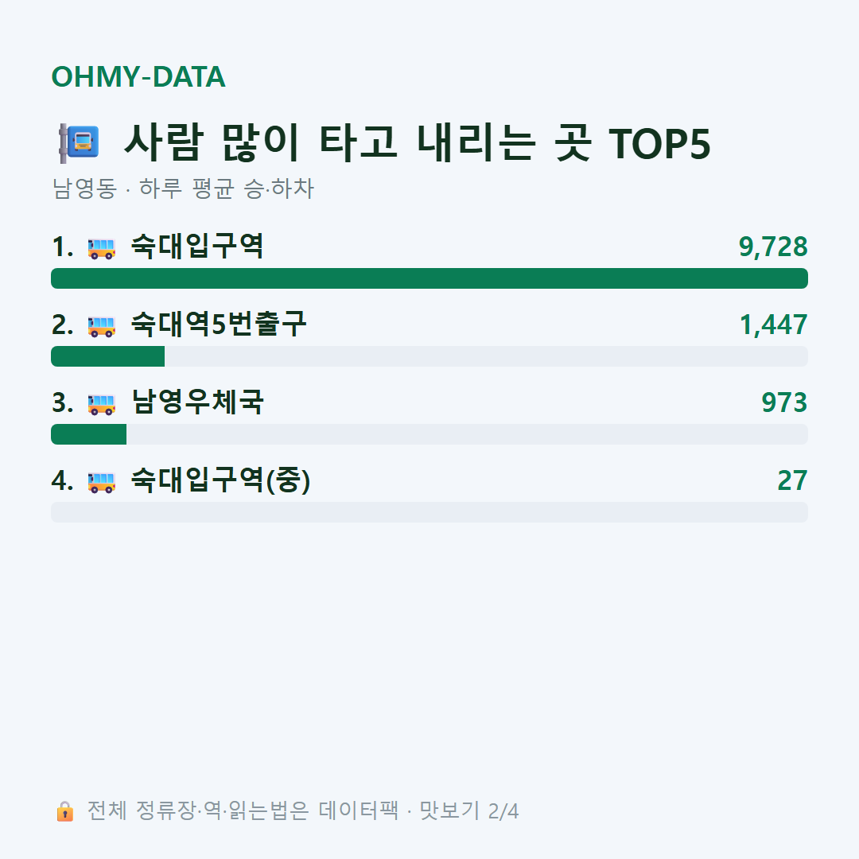859x859 pixels.
Task: Click the full green bar for 숙대입구역
Action: click(429, 278)
